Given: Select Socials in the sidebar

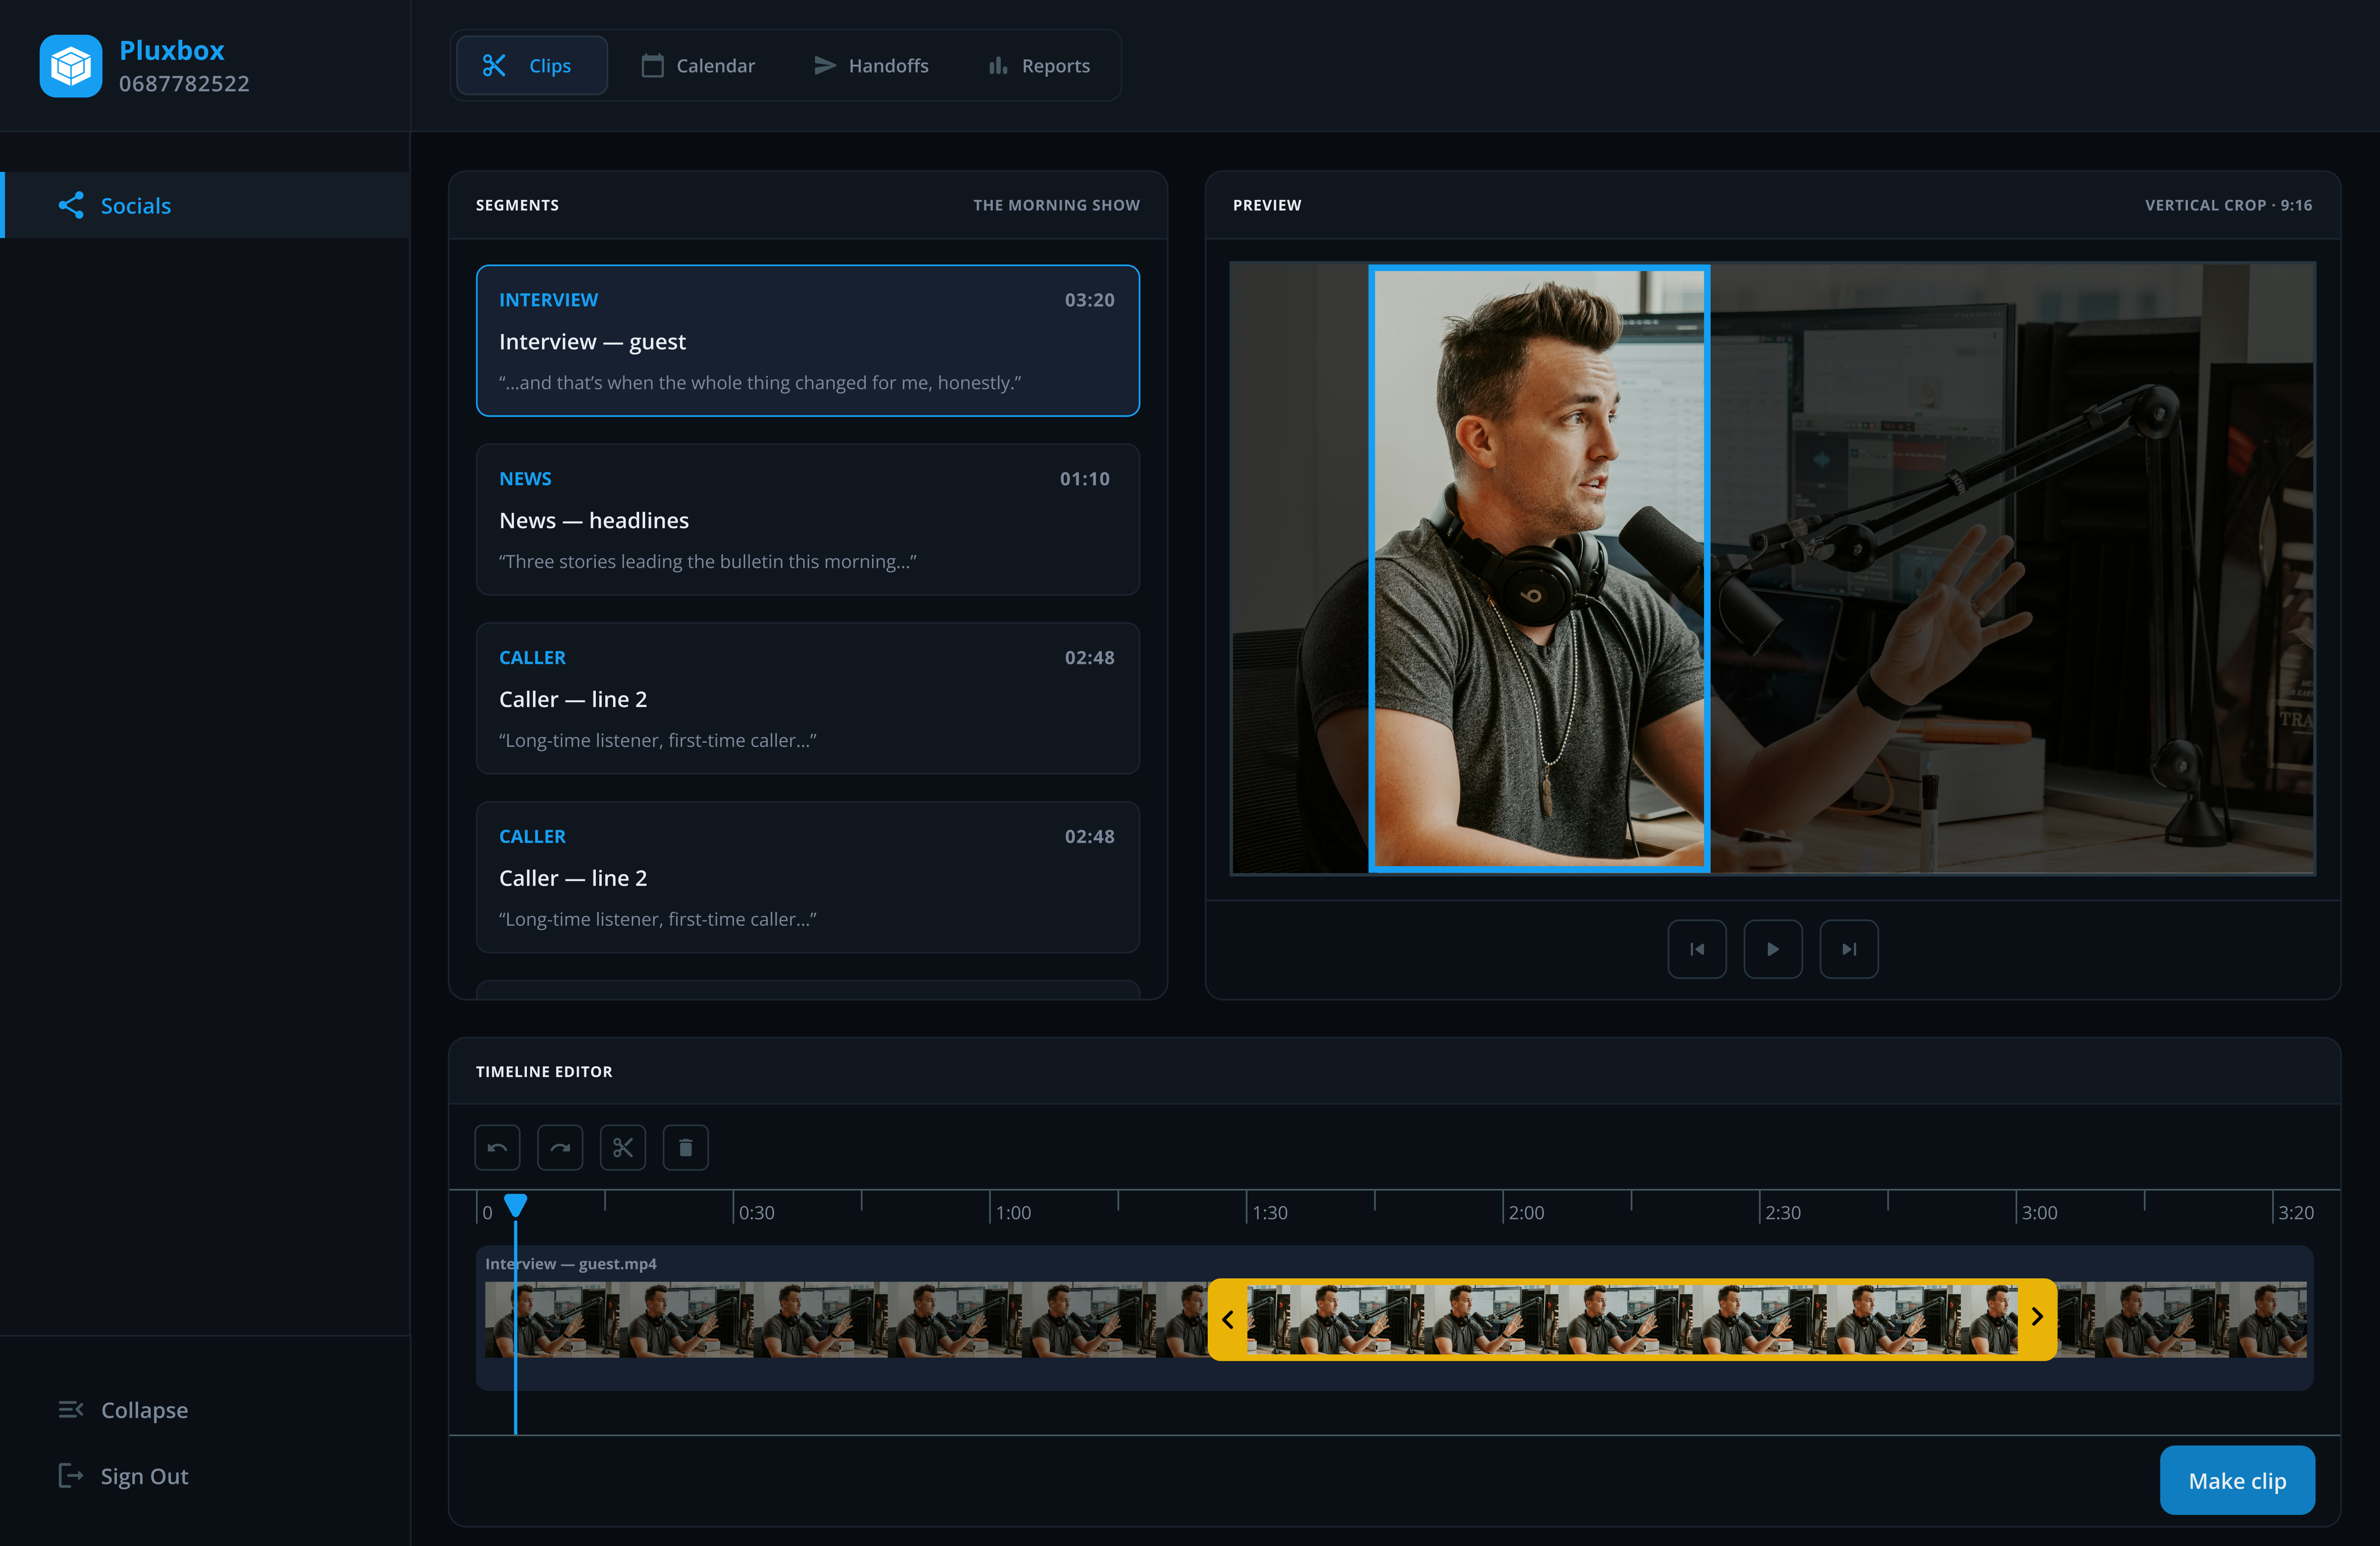Looking at the screenshot, I should pyautogui.click(x=205, y=205).
